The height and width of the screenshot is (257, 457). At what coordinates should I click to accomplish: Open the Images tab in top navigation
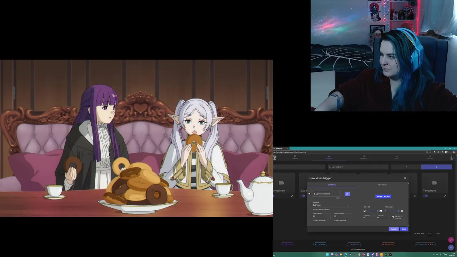click(295, 157)
